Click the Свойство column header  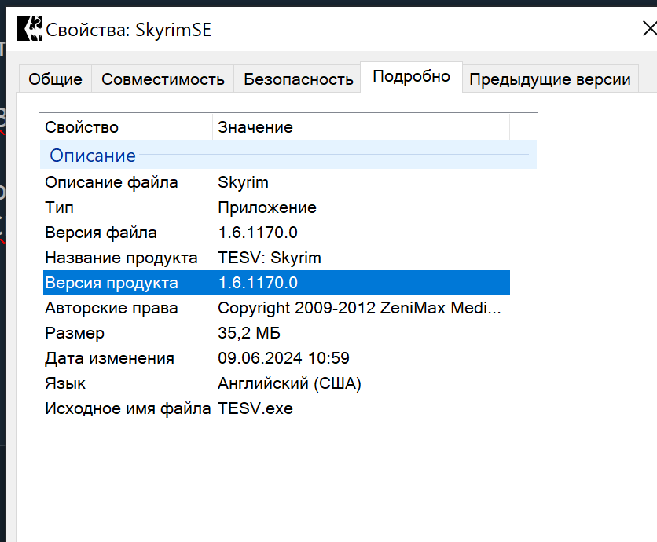point(126,127)
